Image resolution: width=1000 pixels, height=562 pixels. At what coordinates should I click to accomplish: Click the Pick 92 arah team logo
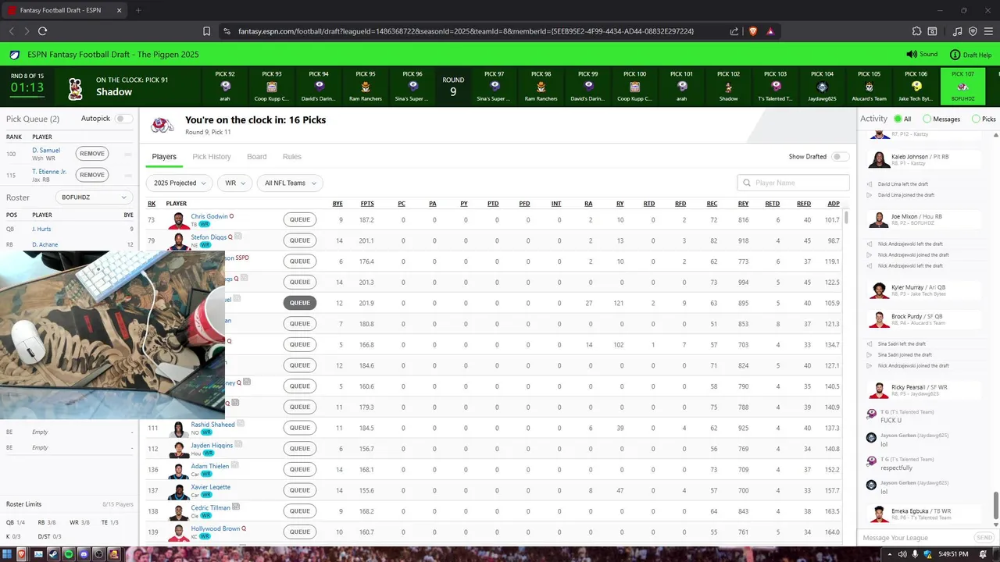click(x=225, y=87)
